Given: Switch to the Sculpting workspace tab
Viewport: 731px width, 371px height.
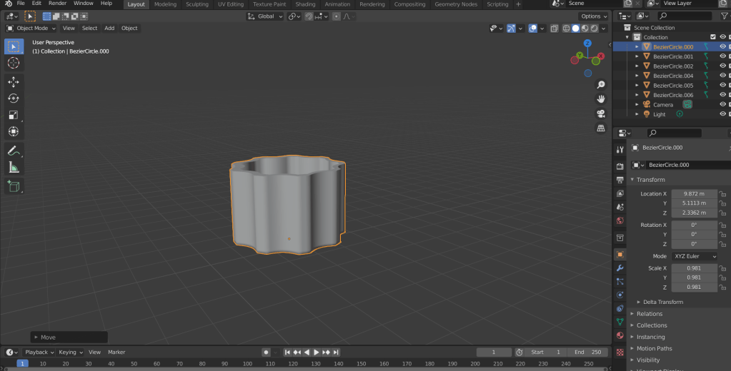Looking at the screenshot, I should (x=197, y=4).
